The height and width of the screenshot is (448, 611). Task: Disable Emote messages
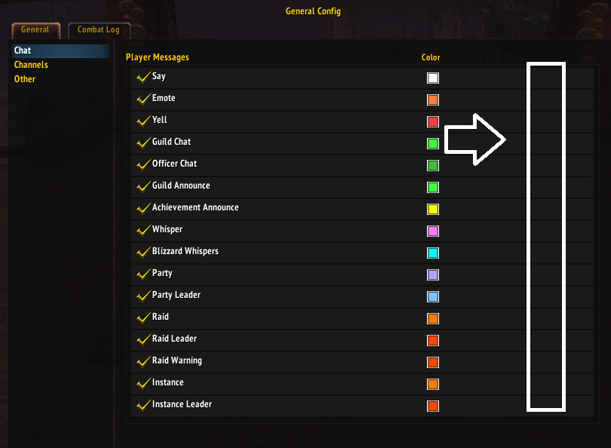click(x=142, y=97)
